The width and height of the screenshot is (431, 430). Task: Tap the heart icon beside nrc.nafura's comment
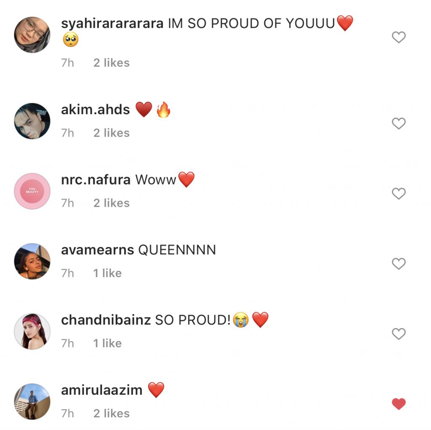(399, 193)
